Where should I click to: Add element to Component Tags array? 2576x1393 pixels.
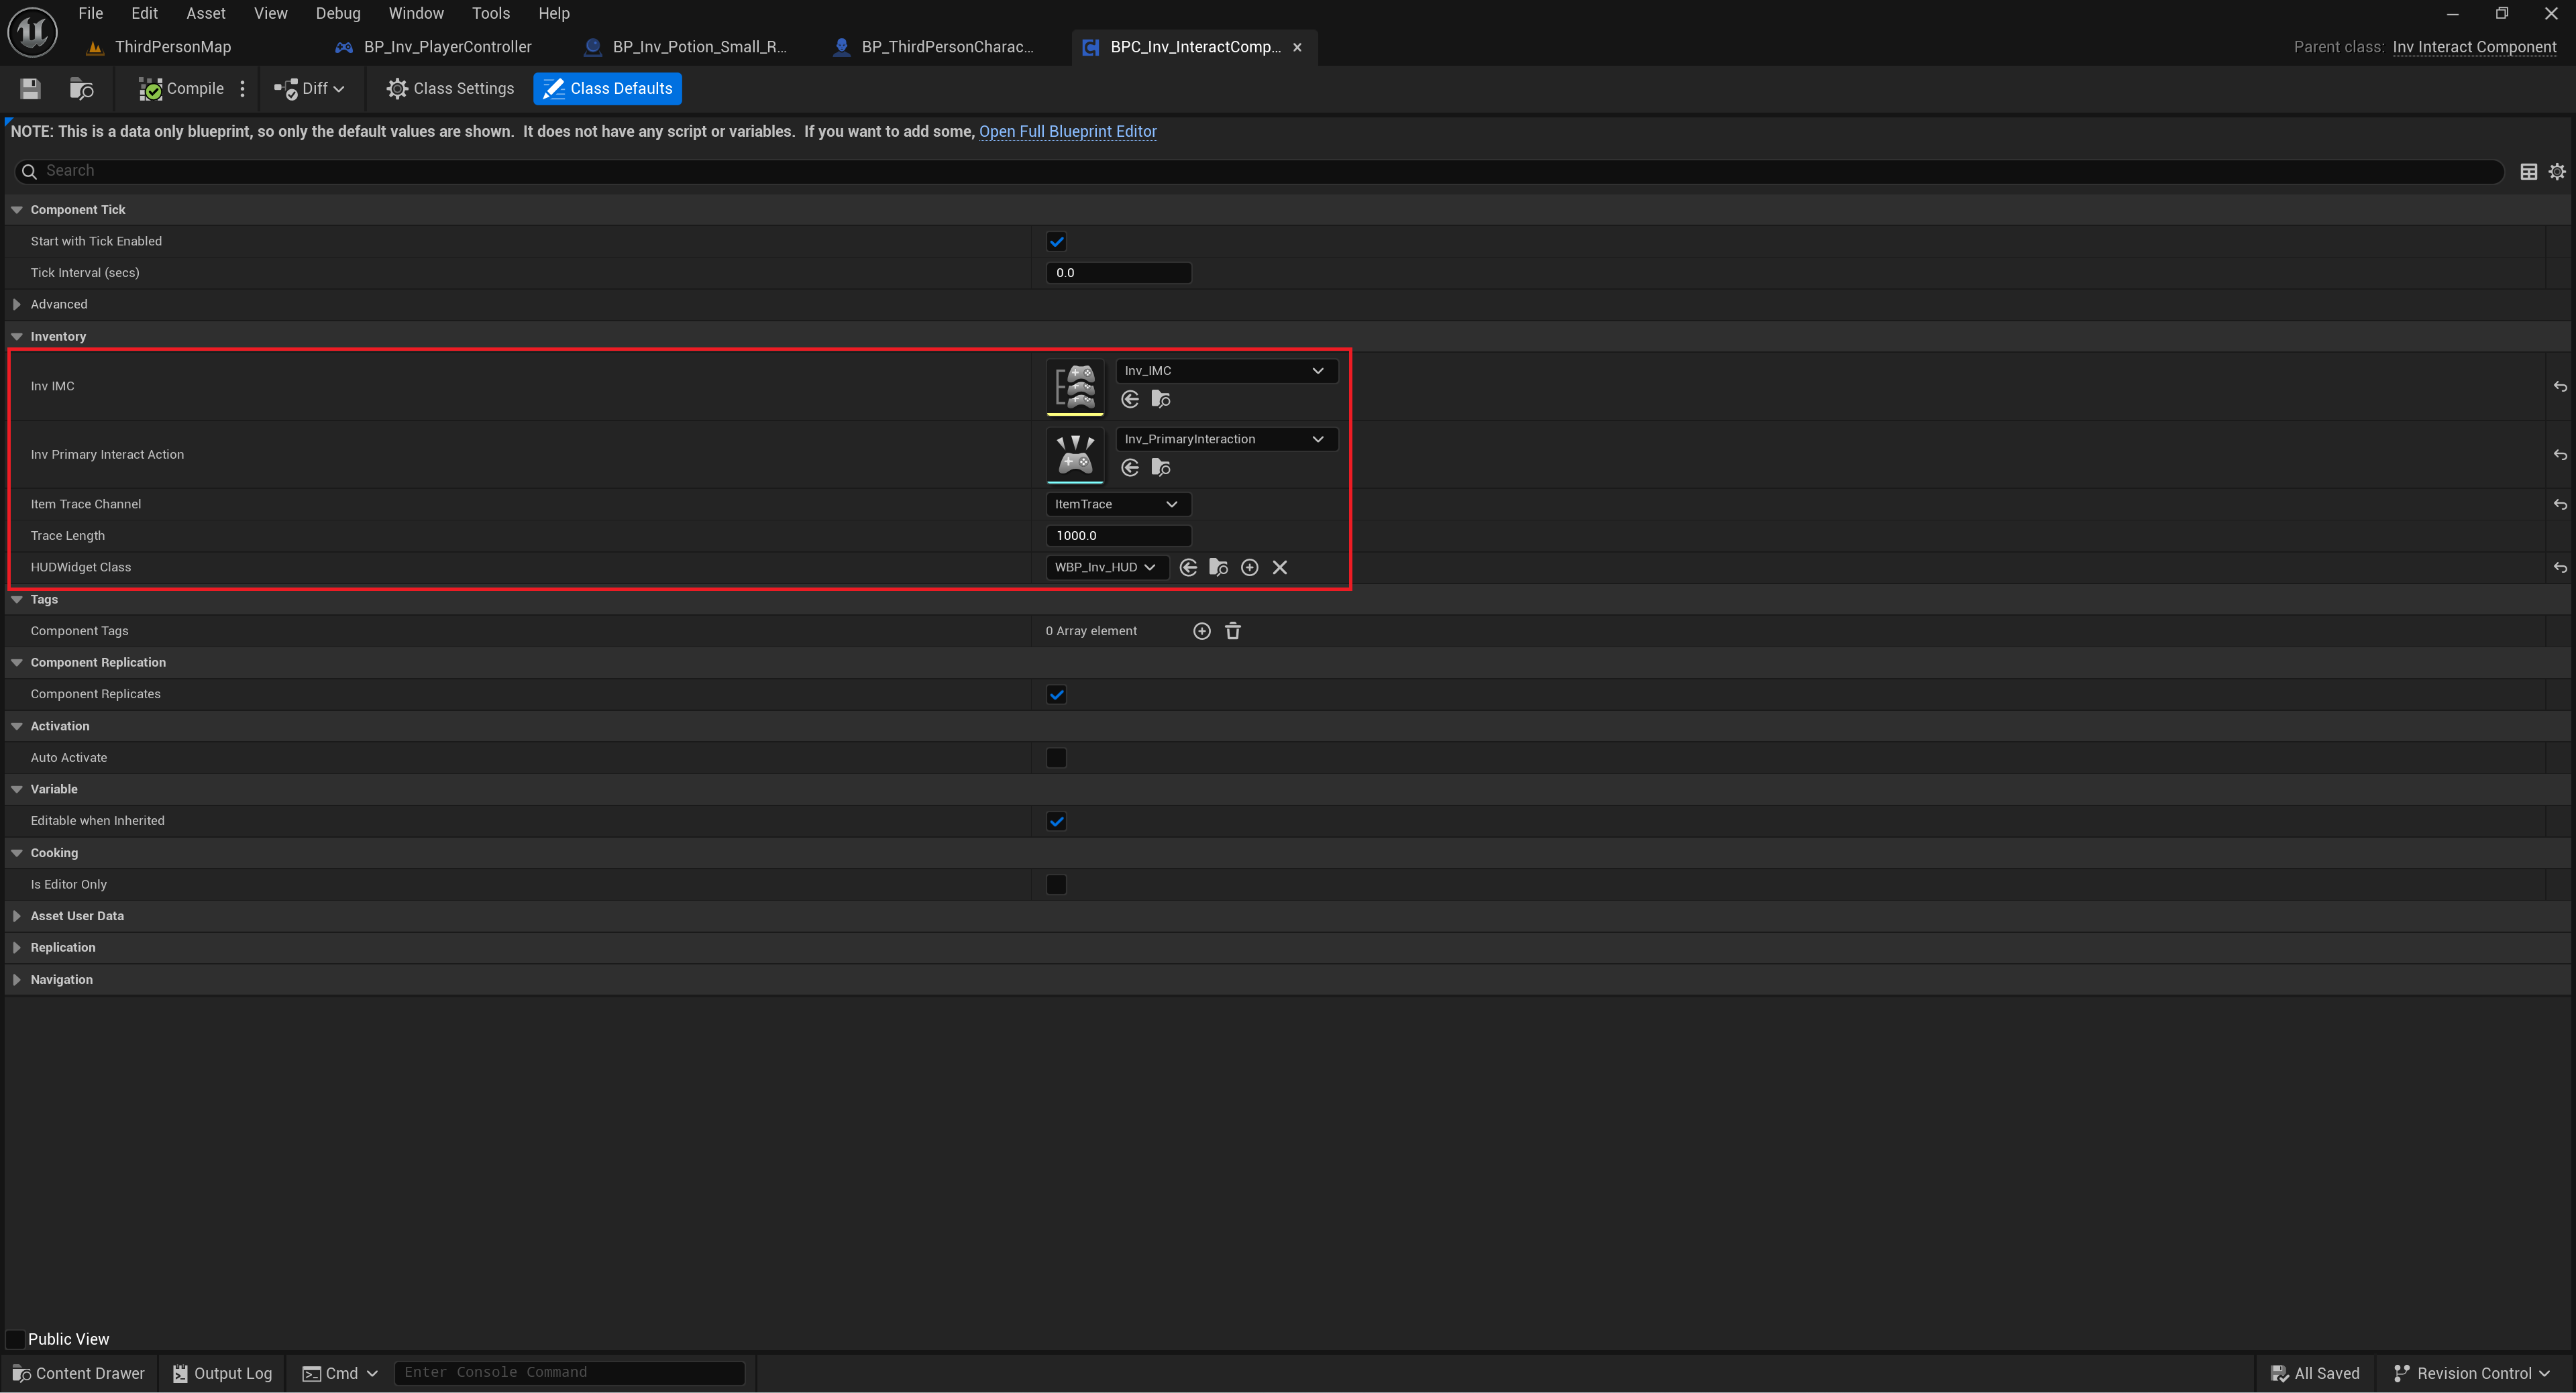pos(1202,631)
